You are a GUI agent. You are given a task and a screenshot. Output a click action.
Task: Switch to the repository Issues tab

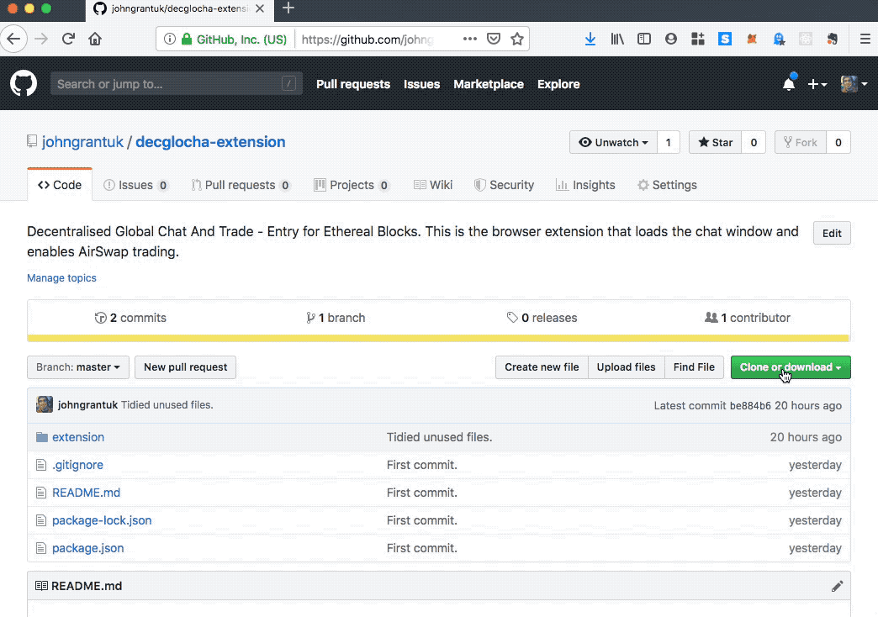point(135,185)
